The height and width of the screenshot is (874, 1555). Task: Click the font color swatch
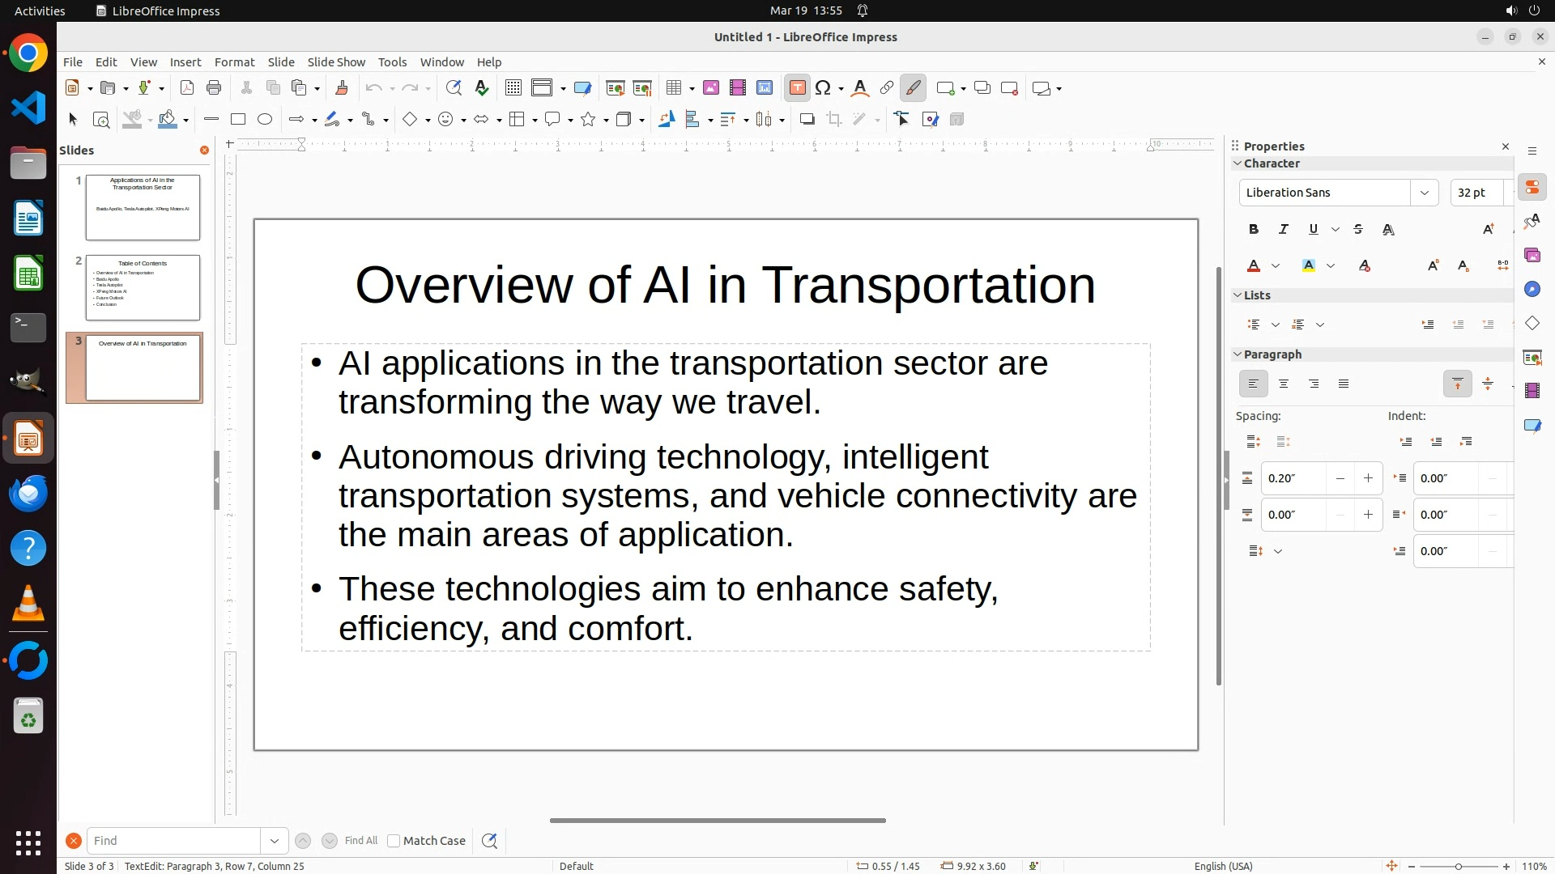pos(1253,266)
